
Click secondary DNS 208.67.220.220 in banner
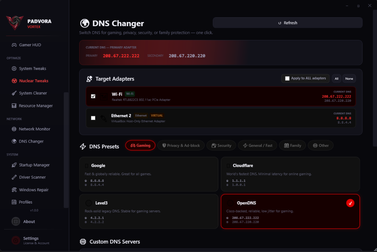click(x=187, y=56)
